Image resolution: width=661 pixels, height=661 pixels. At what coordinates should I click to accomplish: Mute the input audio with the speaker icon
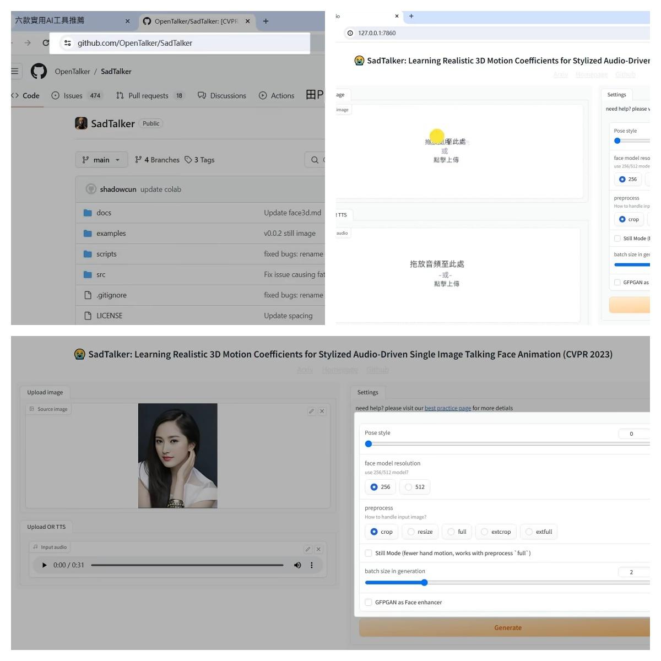(297, 565)
